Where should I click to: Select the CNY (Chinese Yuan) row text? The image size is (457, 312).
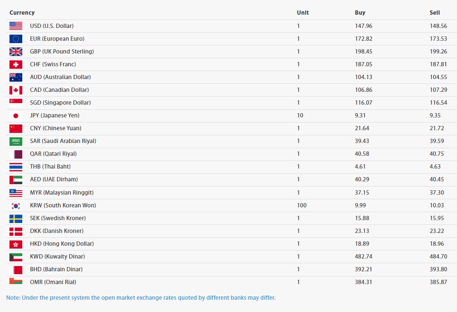click(x=55, y=128)
